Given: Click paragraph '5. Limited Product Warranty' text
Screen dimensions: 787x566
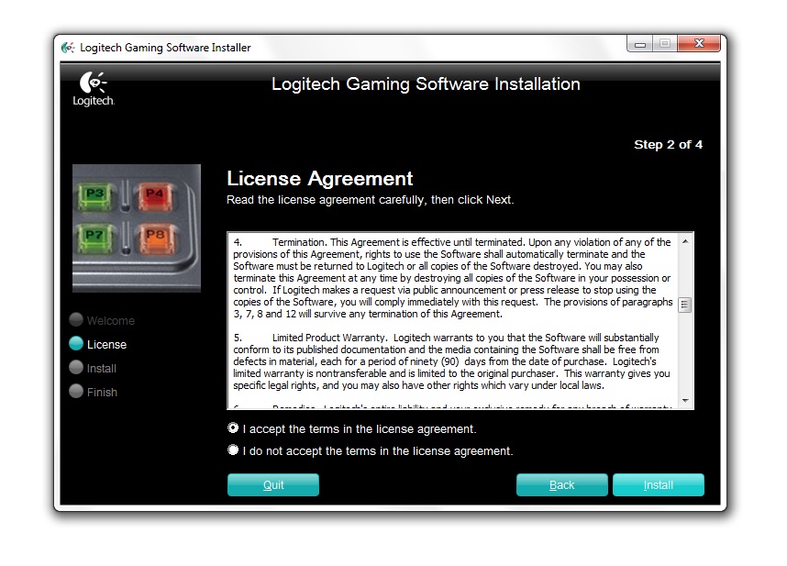Looking at the screenshot, I should 451,361.
